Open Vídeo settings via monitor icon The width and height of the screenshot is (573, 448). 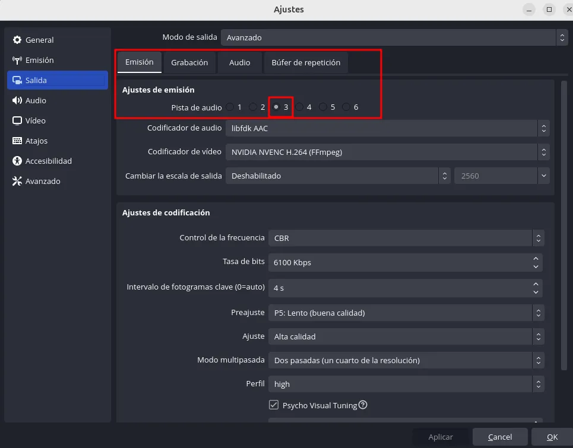pos(17,120)
